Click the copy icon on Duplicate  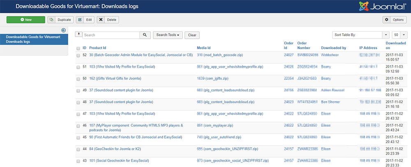[51, 20]
